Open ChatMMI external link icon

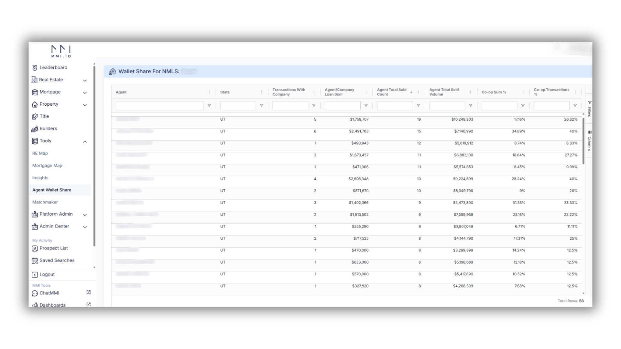pyautogui.click(x=89, y=292)
